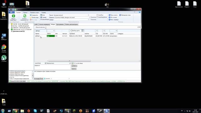Click the Connect icon in bottom bar

click(45, 78)
